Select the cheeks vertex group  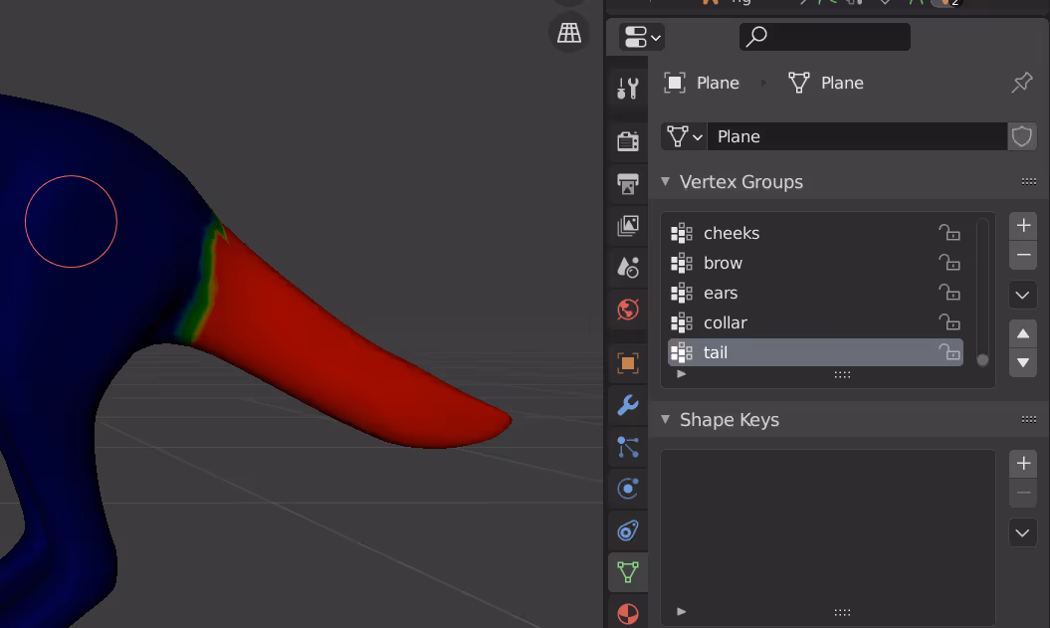tap(815, 233)
